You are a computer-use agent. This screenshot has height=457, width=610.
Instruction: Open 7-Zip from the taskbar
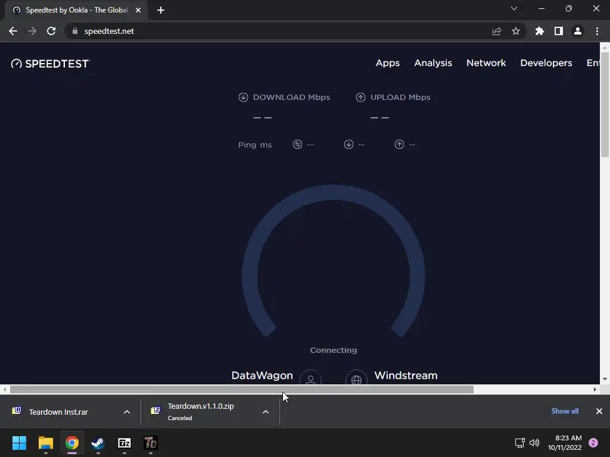click(x=125, y=443)
